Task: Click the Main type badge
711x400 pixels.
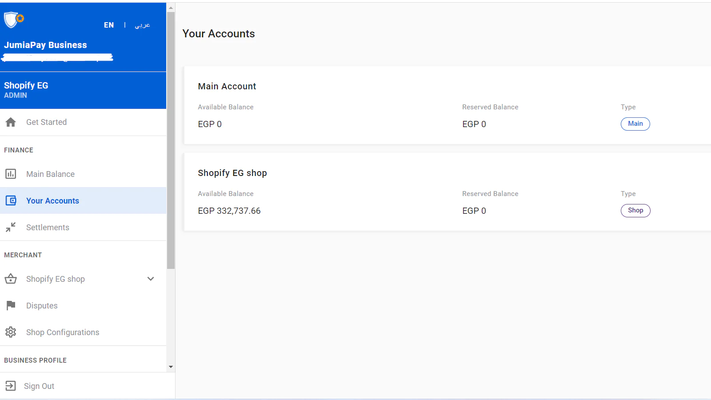Action: (635, 124)
